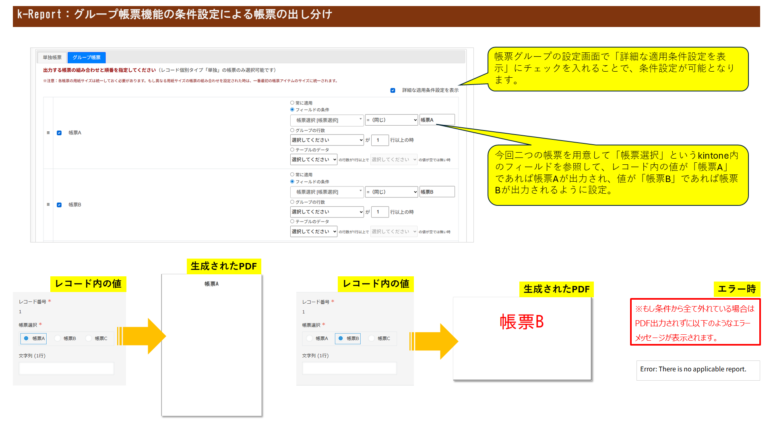
Task: Open 帳票選択 field dropdown for 帳票A
Action: (x=327, y=120)
